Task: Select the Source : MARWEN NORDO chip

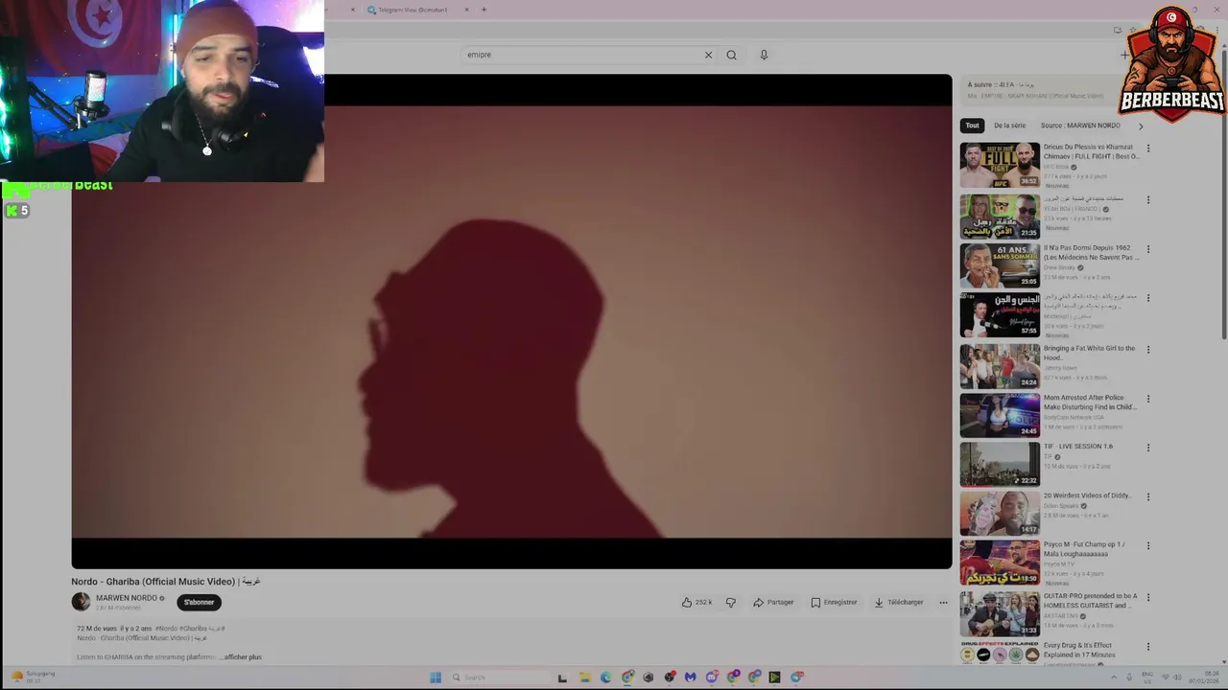Action: (1080, 126)
